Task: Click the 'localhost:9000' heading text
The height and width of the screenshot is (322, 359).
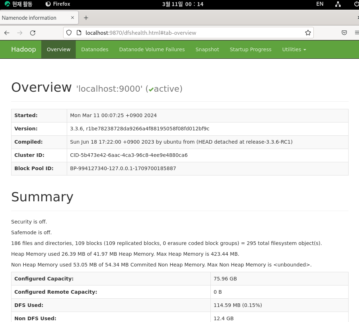Action: pyautogui.click(x=109, y=89)
